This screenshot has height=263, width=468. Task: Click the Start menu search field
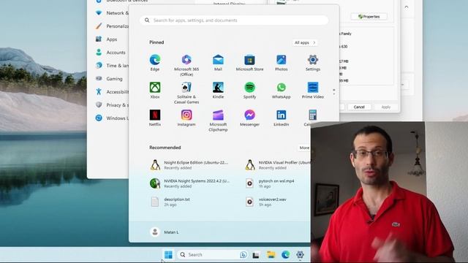coord(234,20)
